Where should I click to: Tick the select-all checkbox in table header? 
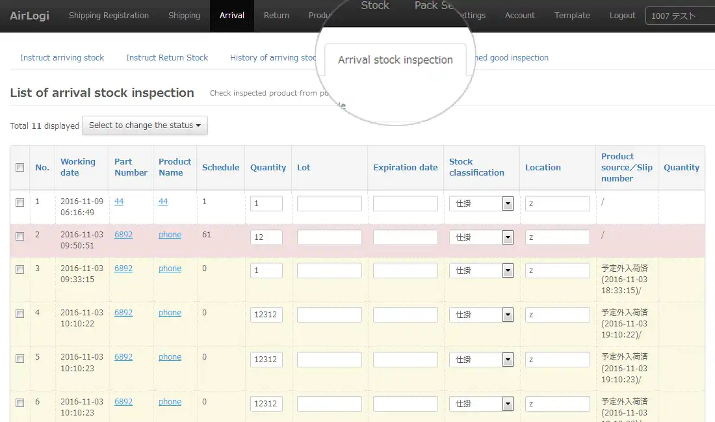click(20, 167)
